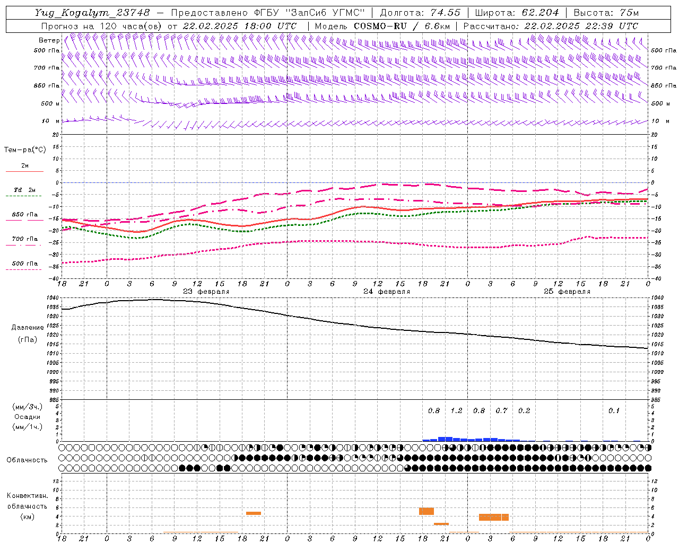The width and height of the screenshot is (679, 543).
Task: Click the (км) convective height unit label
Action: click(28, 516)
